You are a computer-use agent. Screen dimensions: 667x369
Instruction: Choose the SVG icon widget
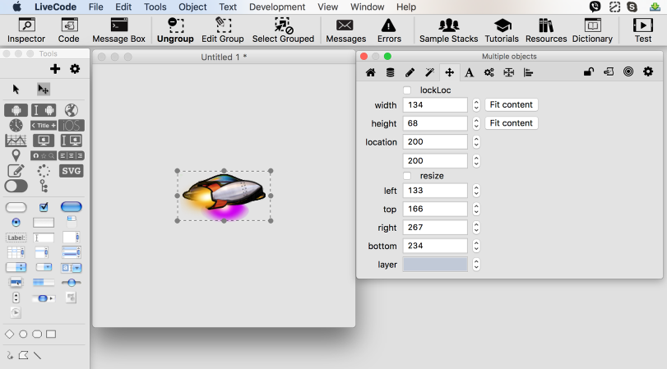click(x=71, y=171)
